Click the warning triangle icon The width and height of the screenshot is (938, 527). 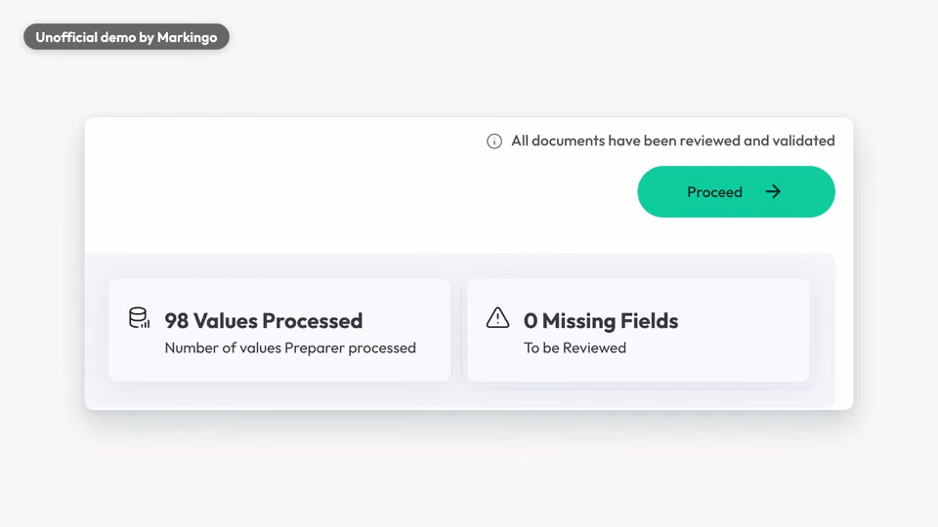pyautogui.click(x=497, y=317)
